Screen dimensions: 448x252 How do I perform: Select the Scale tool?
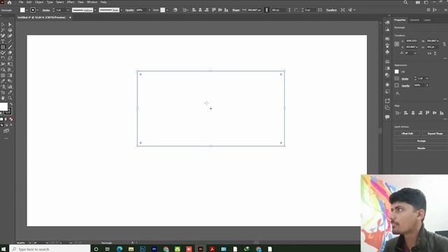coord(10,58)
